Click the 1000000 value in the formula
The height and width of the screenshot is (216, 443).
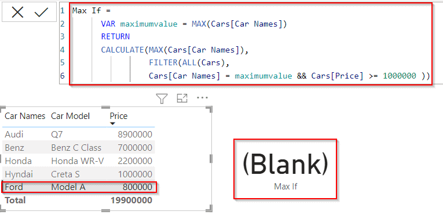point(399,76)
